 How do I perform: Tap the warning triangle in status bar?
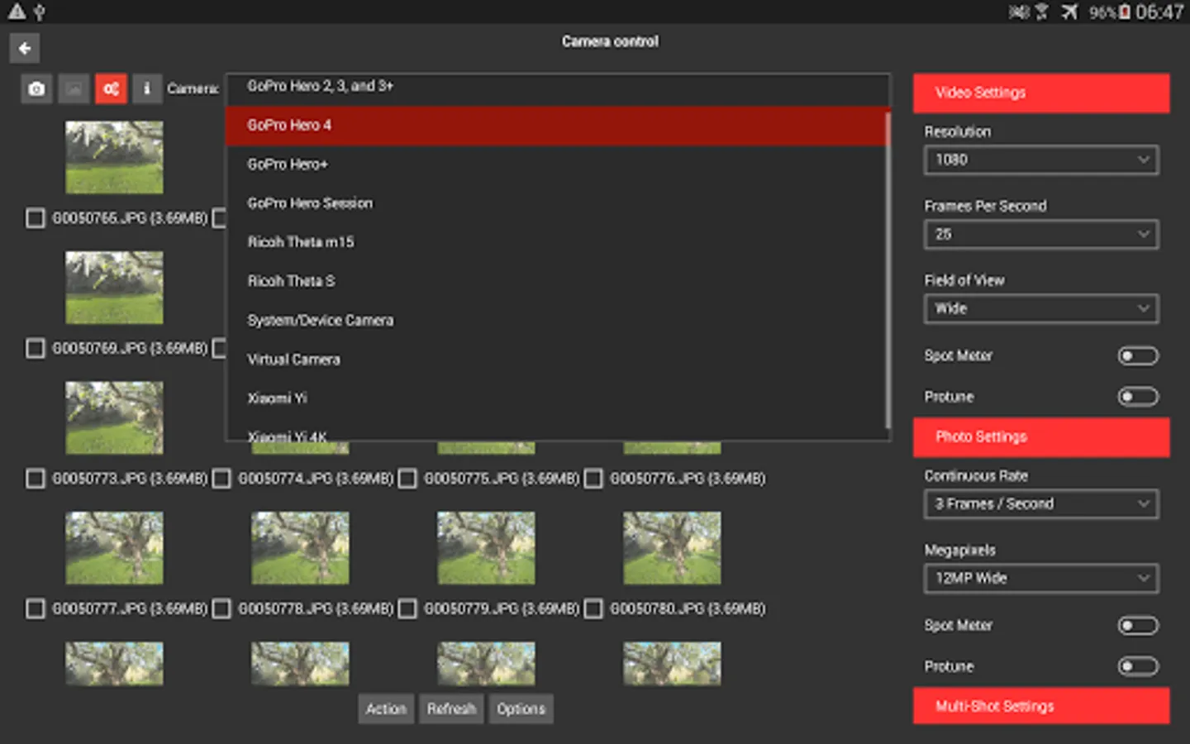pos(17,12)
